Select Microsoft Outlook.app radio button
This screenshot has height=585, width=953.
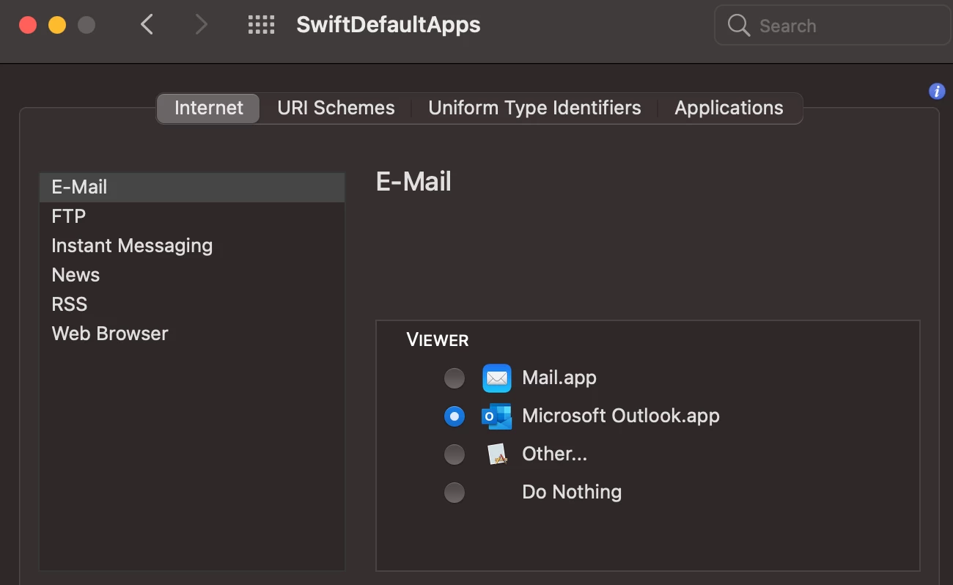(x=455, y=416)
